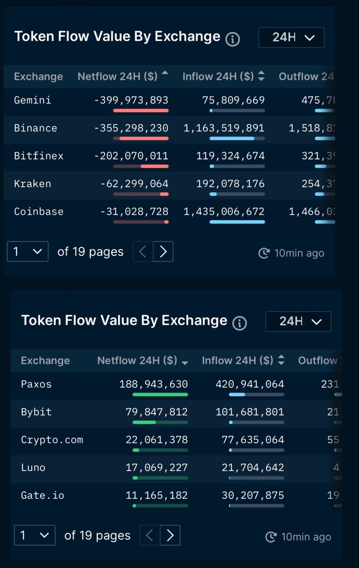The height and width of the screenshot is (568, 359).
Task: Go to previous page in top panel
Action: pos(143,251)
